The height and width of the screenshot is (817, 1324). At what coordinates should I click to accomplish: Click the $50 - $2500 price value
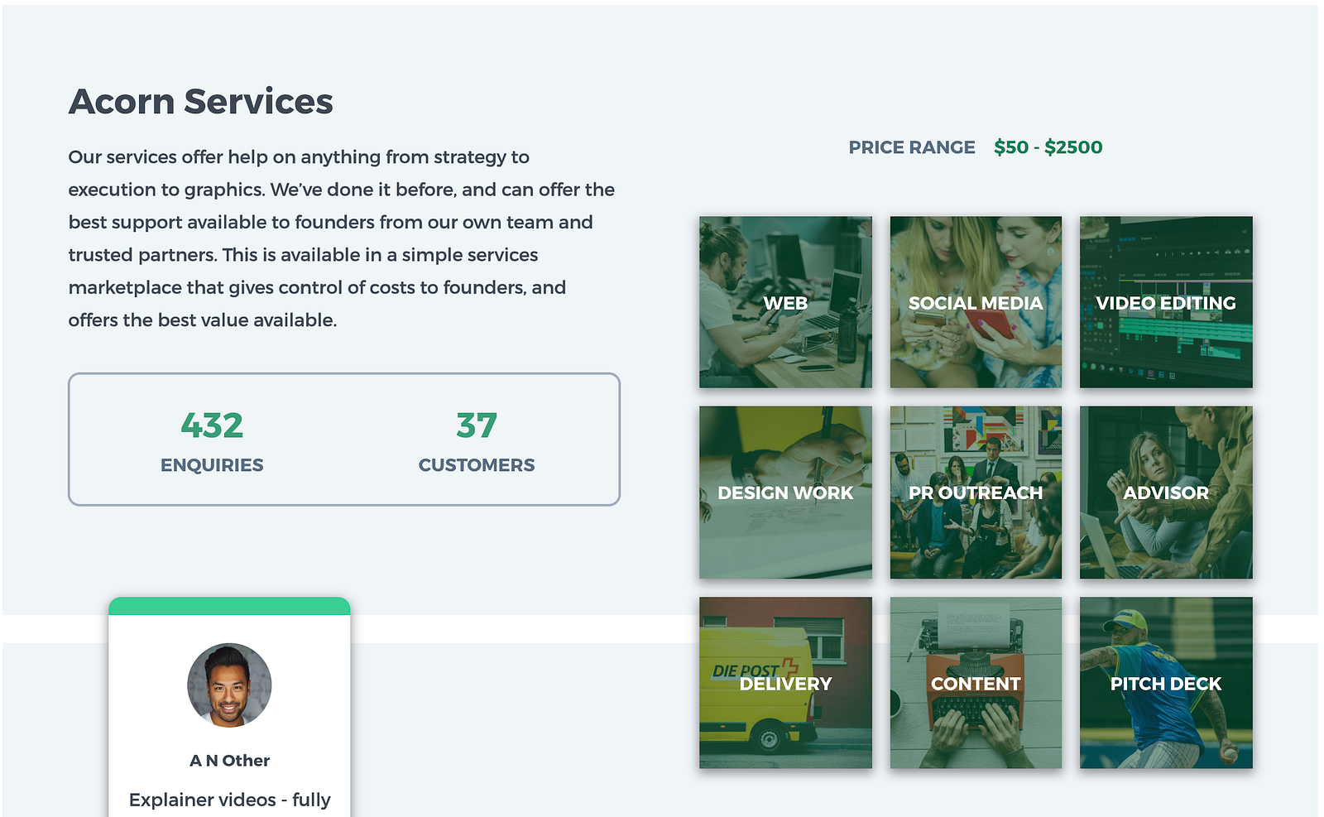click(x=1048, y=147)
